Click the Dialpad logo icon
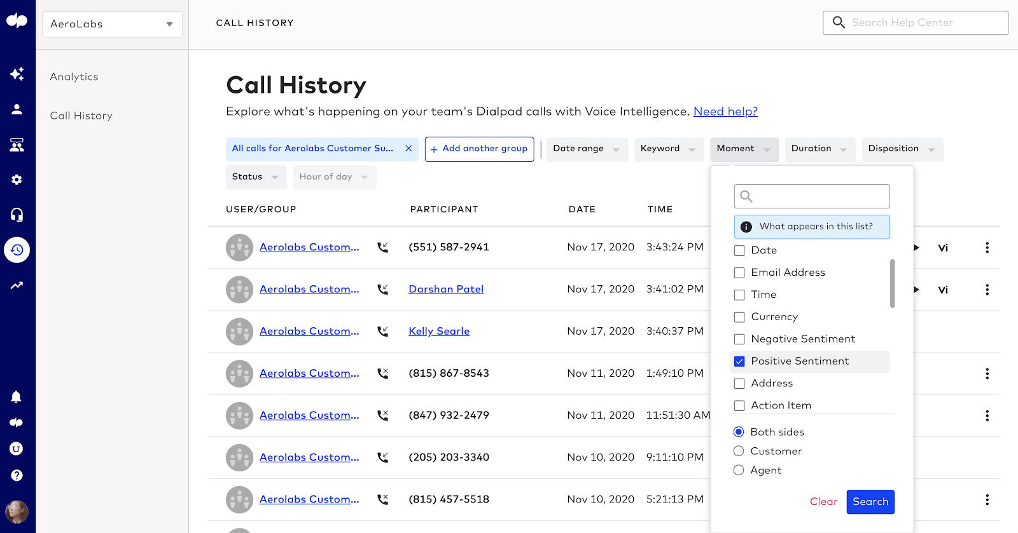Viewport: 1018px width, 533px height. (17, 21)
